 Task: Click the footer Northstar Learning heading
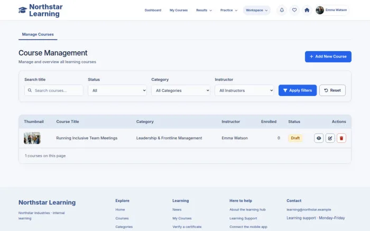47,203
